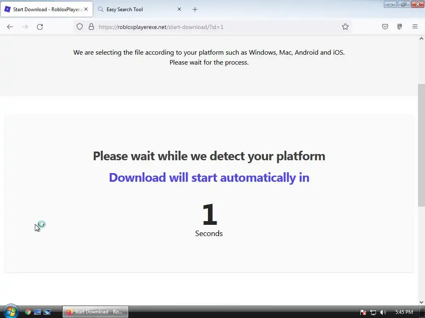View site security padlock info
Viewport: 425px width, 318px height.
91,26
